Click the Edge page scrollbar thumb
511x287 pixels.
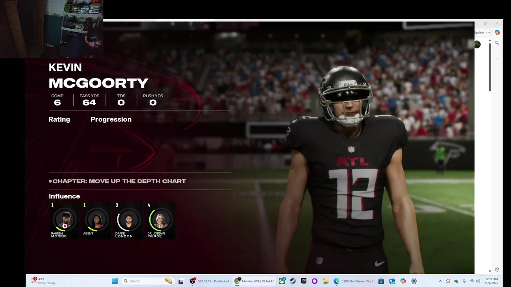point(490,67)
